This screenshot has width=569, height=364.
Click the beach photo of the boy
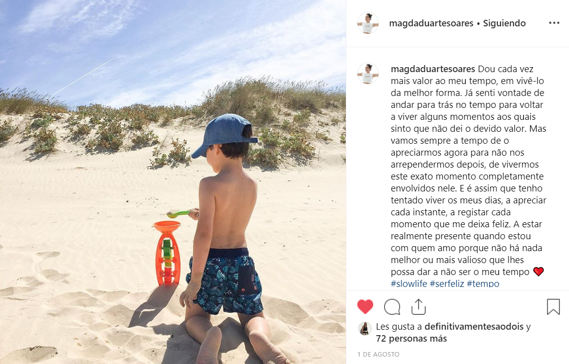click(x=173, y=182)
